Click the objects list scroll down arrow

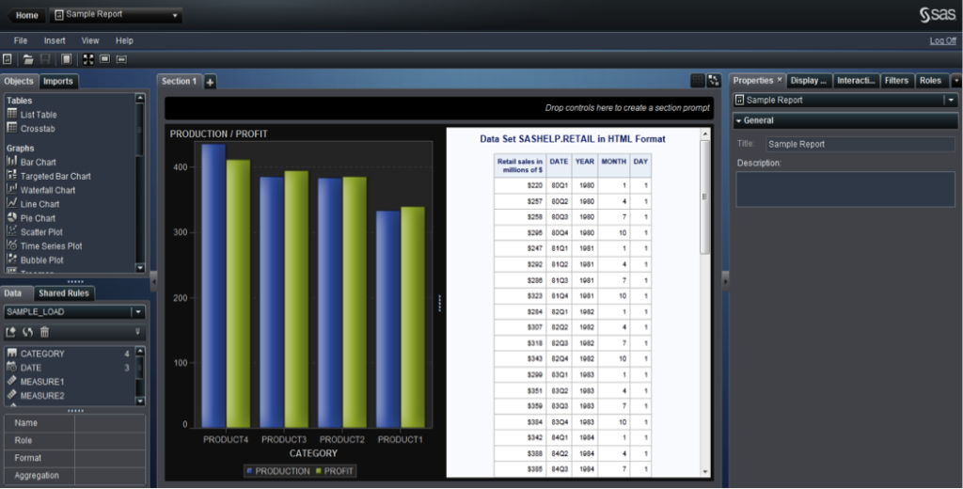coord(140,268)
